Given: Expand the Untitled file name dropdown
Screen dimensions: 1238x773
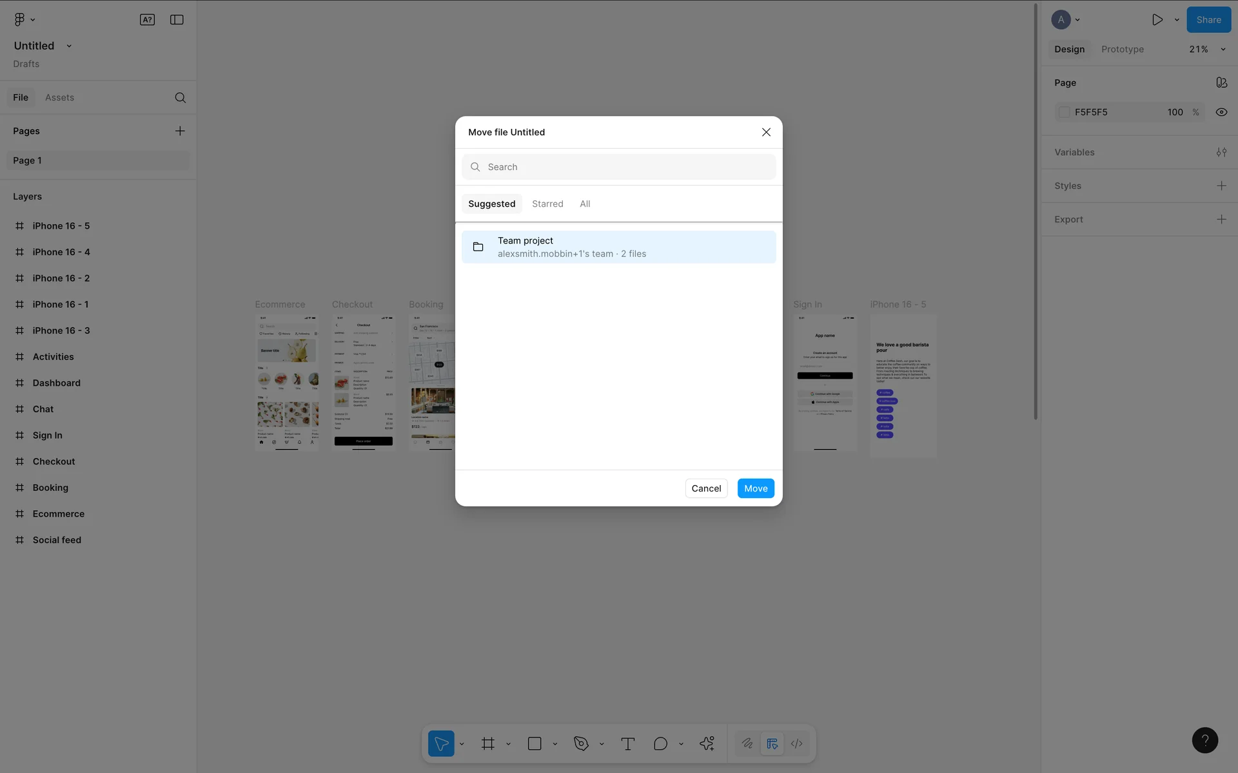Looking at the screenshot, I should [x=69, y=46].
